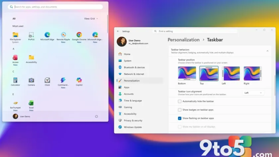The width and height of the screenshot is (279, 157).
Task: Open Taskbar icon alignment dropdown
Action: tap(253, 93)
